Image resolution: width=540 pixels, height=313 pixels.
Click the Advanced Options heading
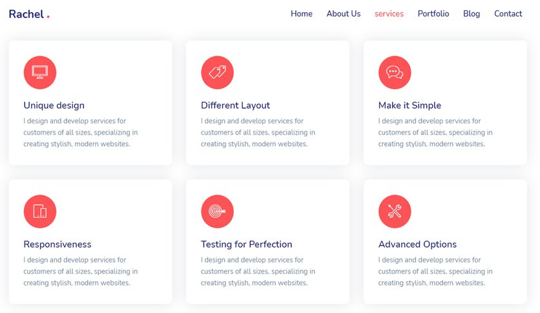(x=417, y=244)
